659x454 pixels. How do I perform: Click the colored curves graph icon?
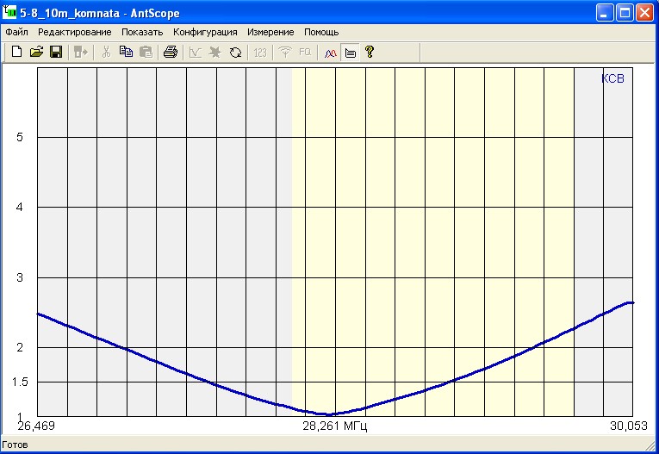point(330,53)
